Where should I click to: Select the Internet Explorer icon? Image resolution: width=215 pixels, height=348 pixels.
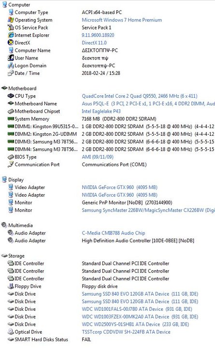tap(11, 35)
